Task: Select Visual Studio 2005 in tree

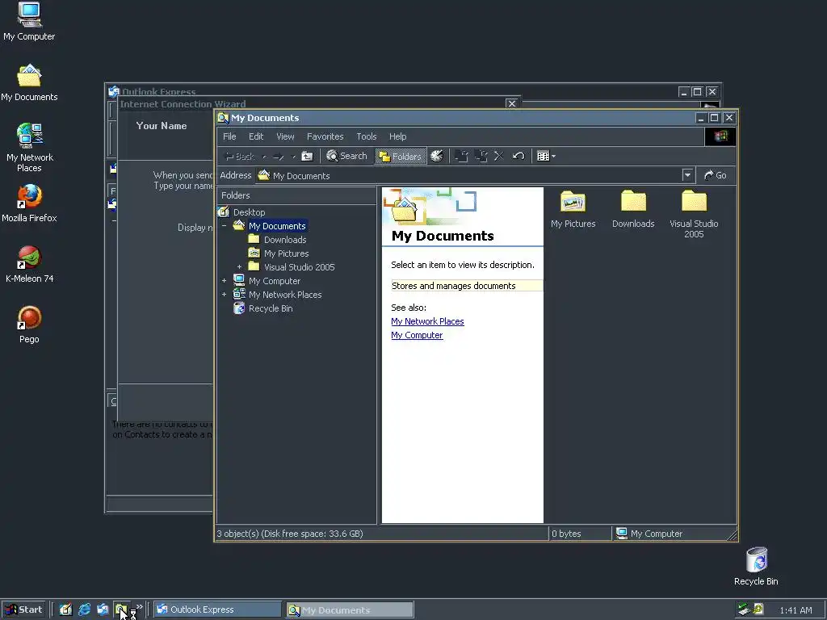Action: 299,267
